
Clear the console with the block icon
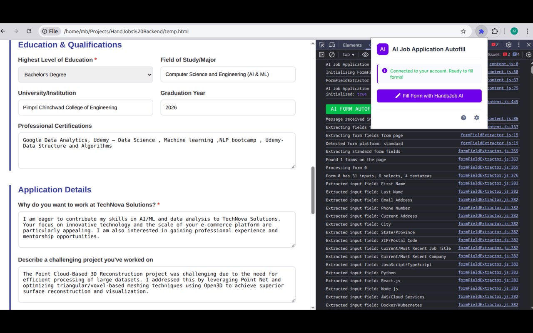pos(332,55)
